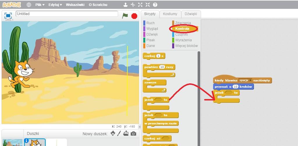Start project with the green flag
This screenshot has height=146, width=298.
[x=125, y=16]
